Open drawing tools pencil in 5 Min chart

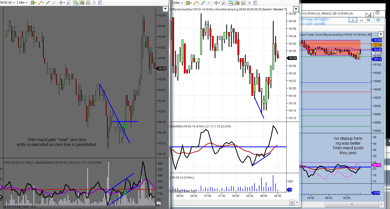click(x=196, y=3)
